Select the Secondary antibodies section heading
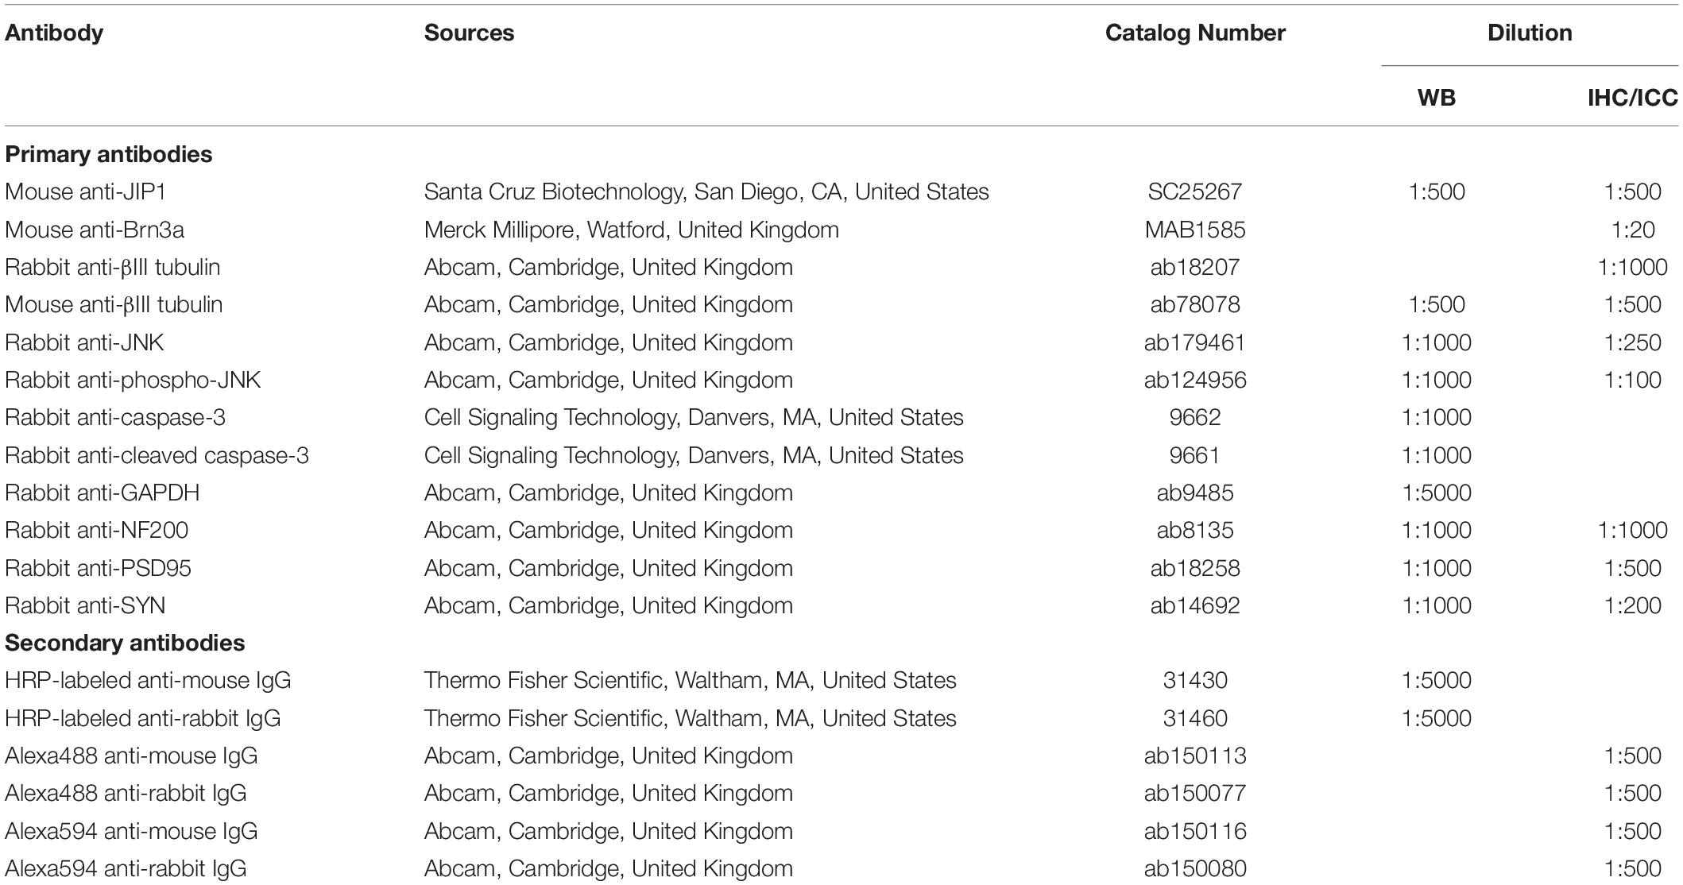This screenshot has width=1683, height=885. [x=125, y=643]
